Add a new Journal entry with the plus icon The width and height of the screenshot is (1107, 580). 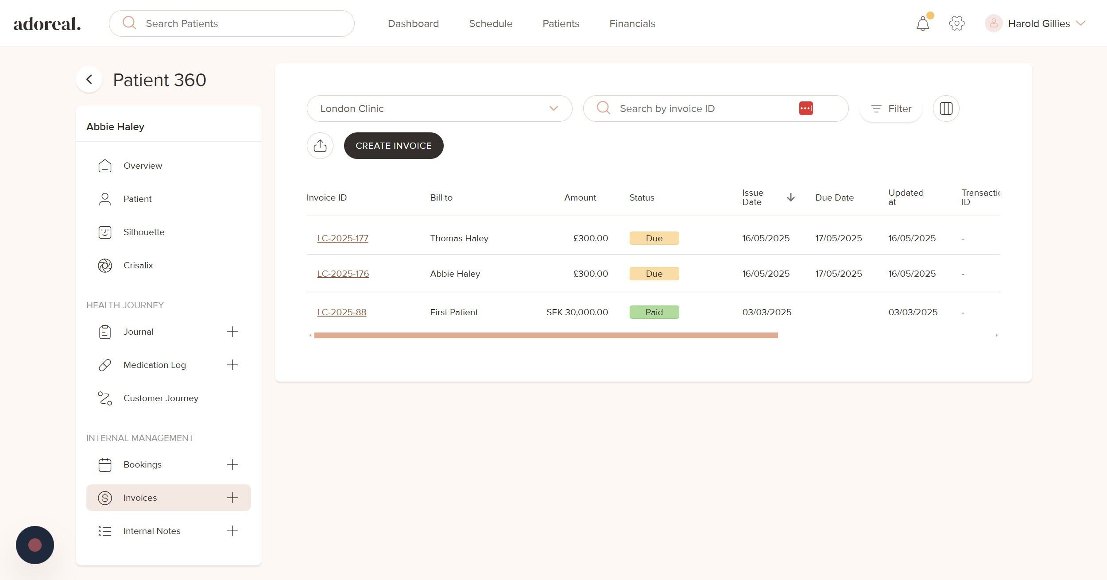(232, 332)
